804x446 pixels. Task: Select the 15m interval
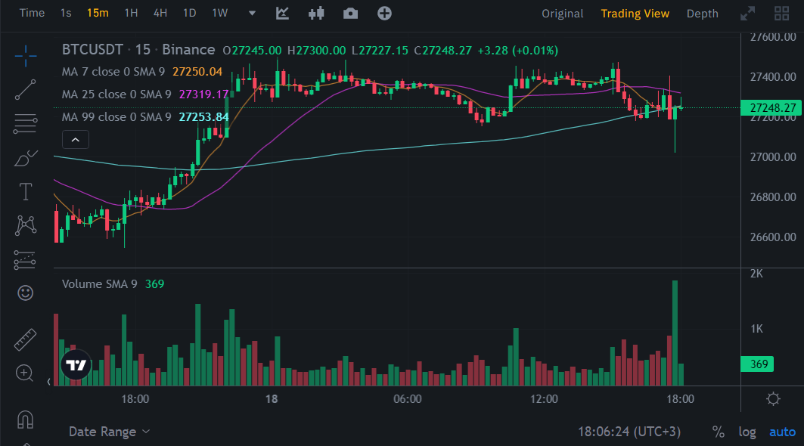point(98,13)
